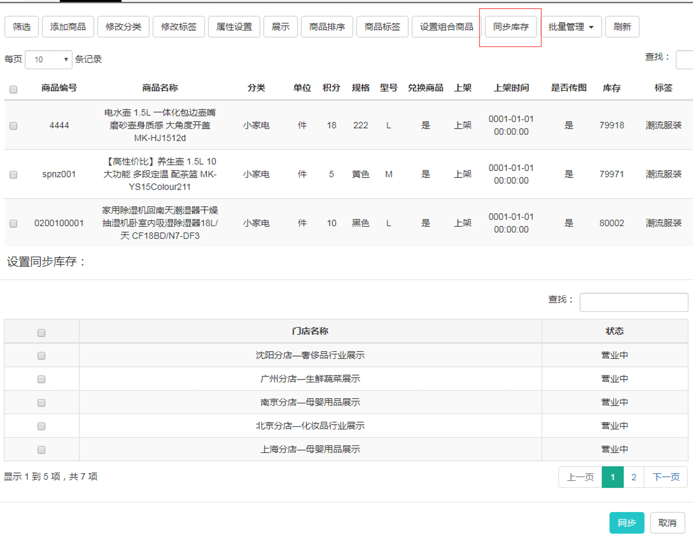Click the 修改分类 button
The width and height of the screenshot is (693, 540).
click(123, 27)
